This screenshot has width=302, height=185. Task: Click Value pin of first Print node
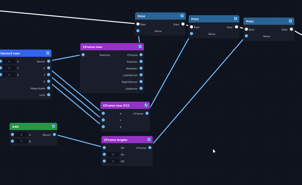[x=138, y=31]
